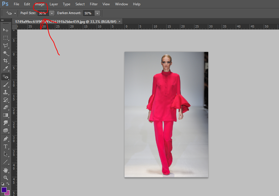Select the Line tool
The image size is (279, 196).
[x=6, y=162]
